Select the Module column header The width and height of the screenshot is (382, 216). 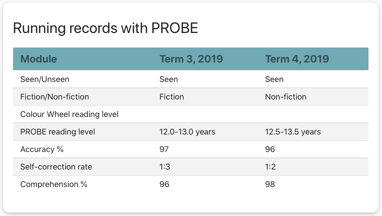39,59
